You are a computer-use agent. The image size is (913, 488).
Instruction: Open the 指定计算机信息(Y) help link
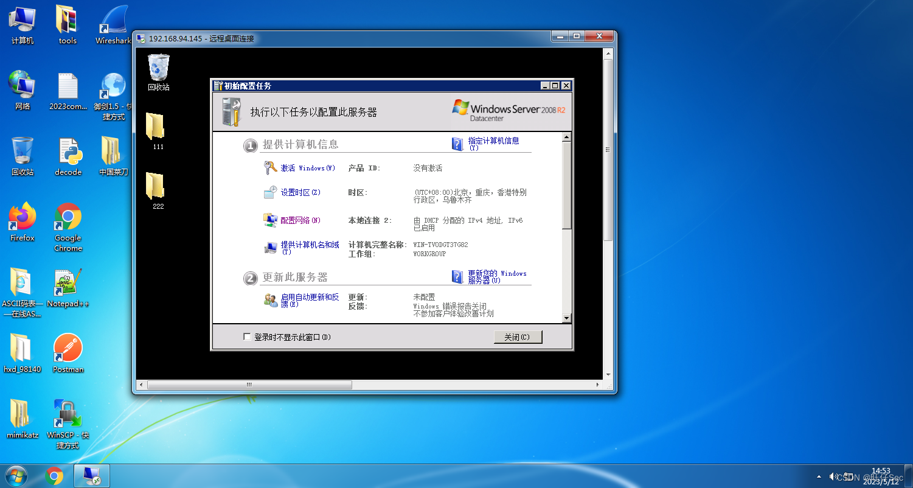coord(493,144)
